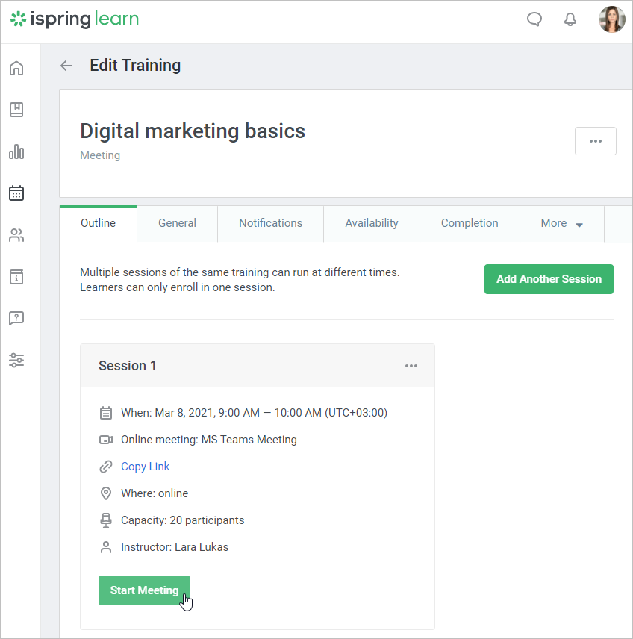Open the Home icon in sidebar
Image resolution: width=633 pixels, height=639 pixels.
[16, 69]
